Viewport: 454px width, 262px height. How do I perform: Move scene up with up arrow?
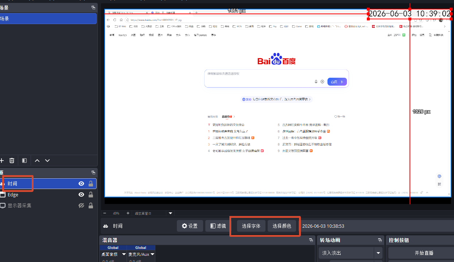(x=37, y=161)
